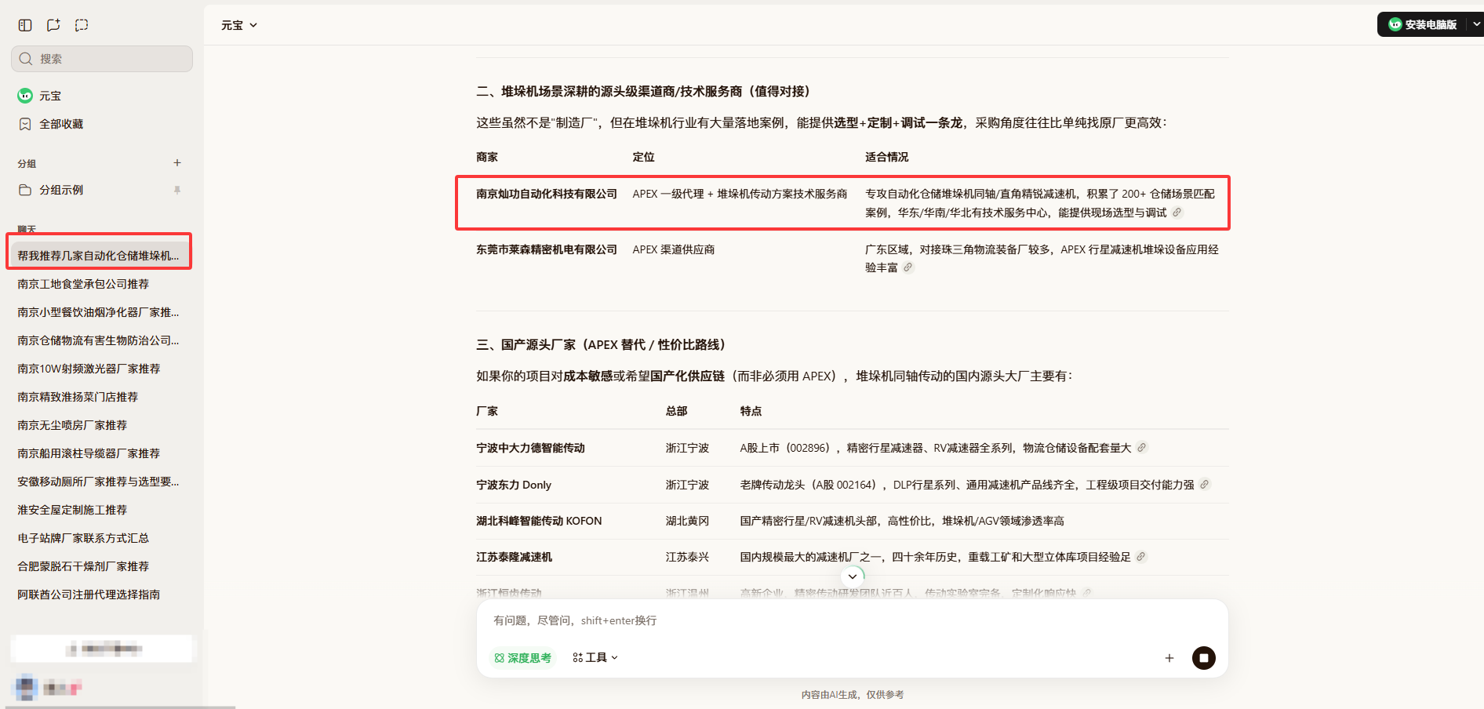
Task: Open chat 安徽移动厕所厂家推荐与选型
Action: 98,482
